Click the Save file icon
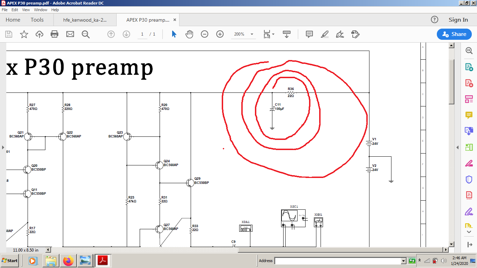477x268 pixels. coord(9,34)
